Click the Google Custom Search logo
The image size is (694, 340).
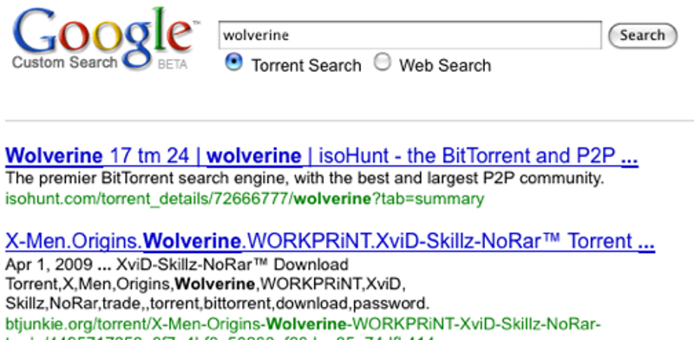coord(106,39)
